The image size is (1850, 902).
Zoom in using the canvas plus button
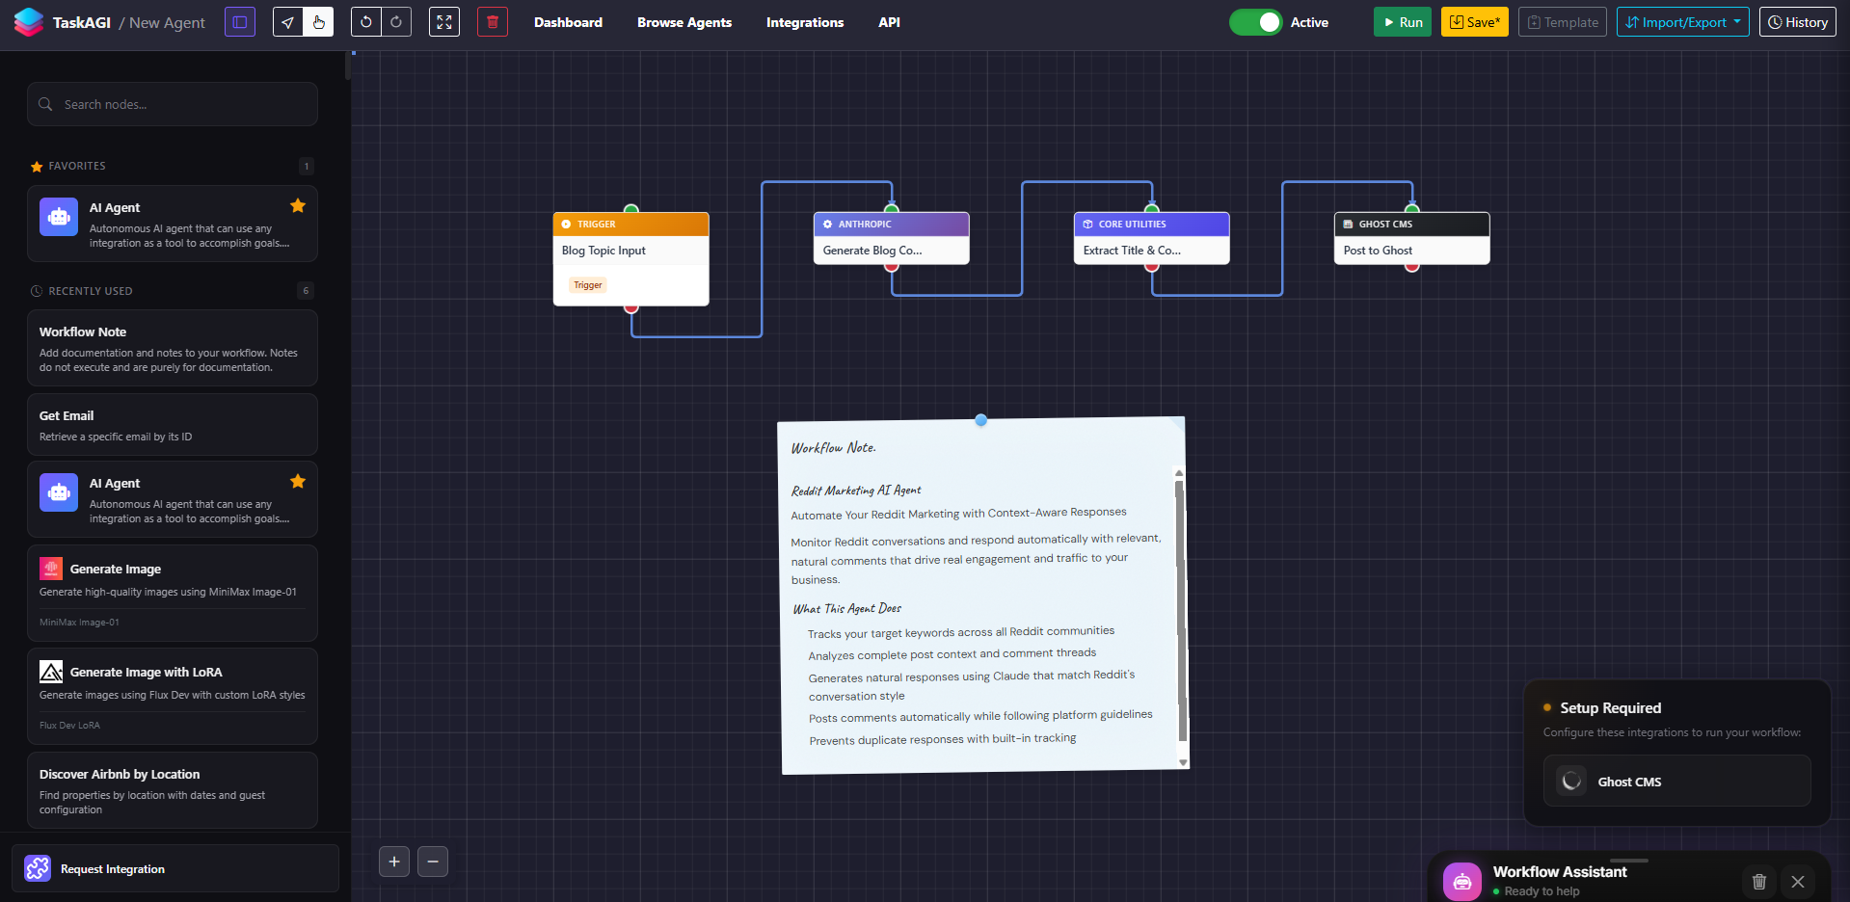[393, 861]
